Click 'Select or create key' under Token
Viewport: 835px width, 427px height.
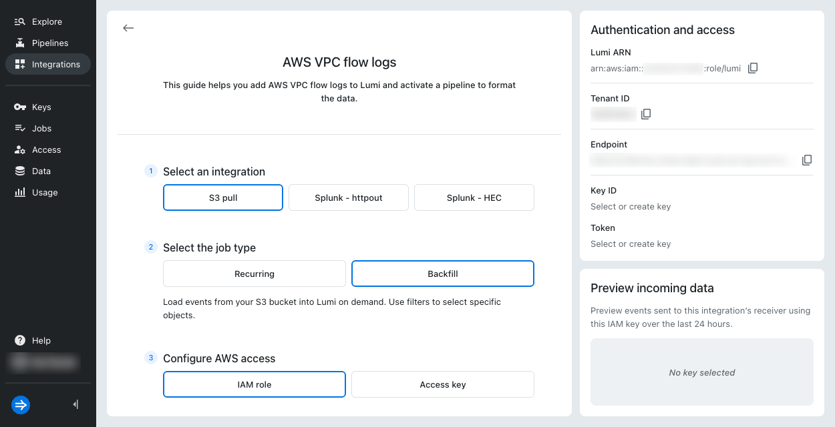pyautogui.click(x=631, y=244)
